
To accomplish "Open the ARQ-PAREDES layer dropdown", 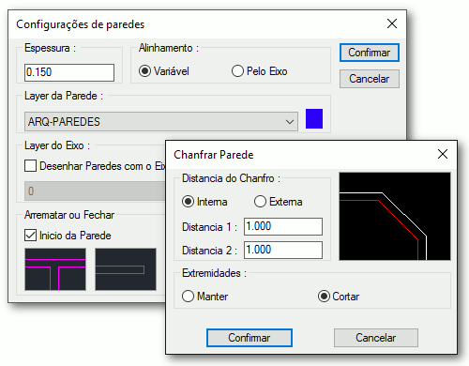I will click(161, 122).
